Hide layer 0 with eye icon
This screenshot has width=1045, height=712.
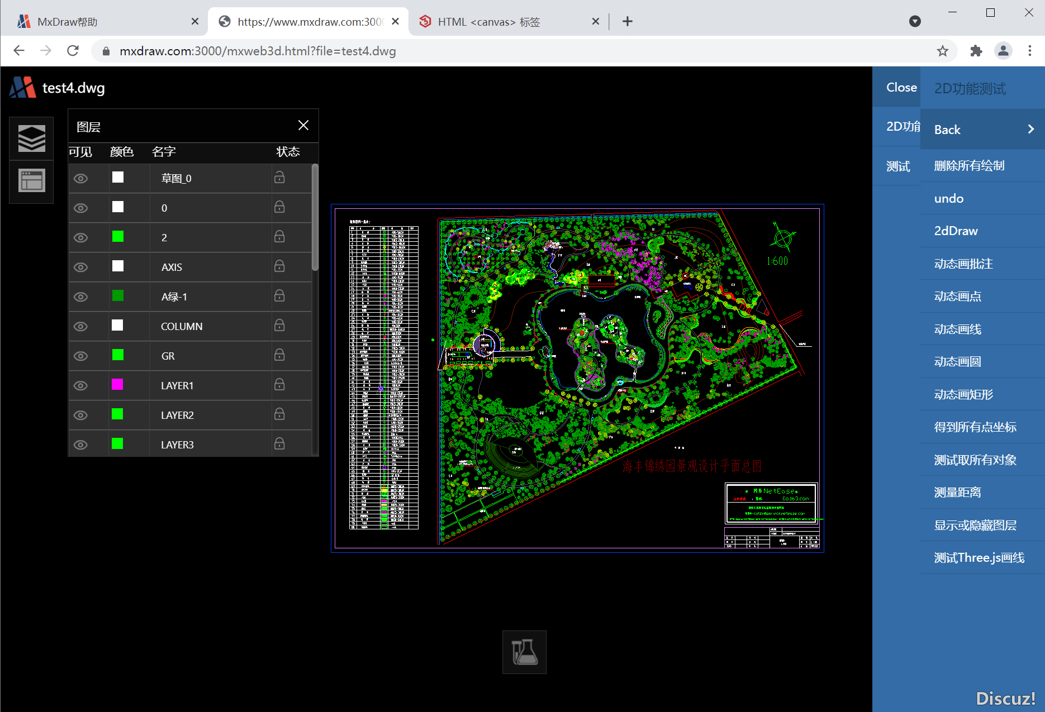pyautogui.click(x=81, y=208)
